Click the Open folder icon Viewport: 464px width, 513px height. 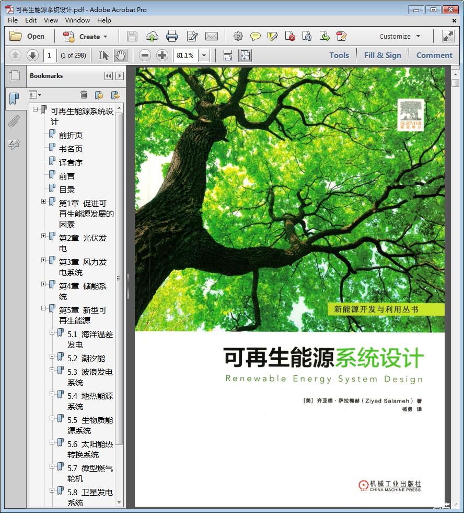click(15, 36)
